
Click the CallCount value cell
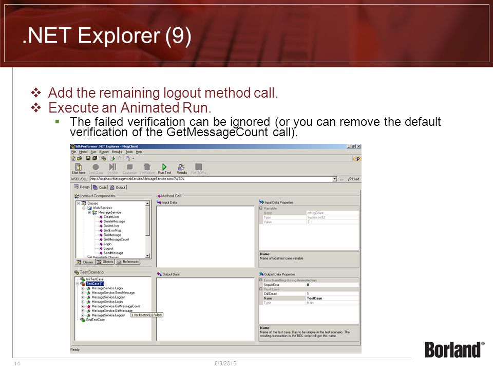(332, 293)
